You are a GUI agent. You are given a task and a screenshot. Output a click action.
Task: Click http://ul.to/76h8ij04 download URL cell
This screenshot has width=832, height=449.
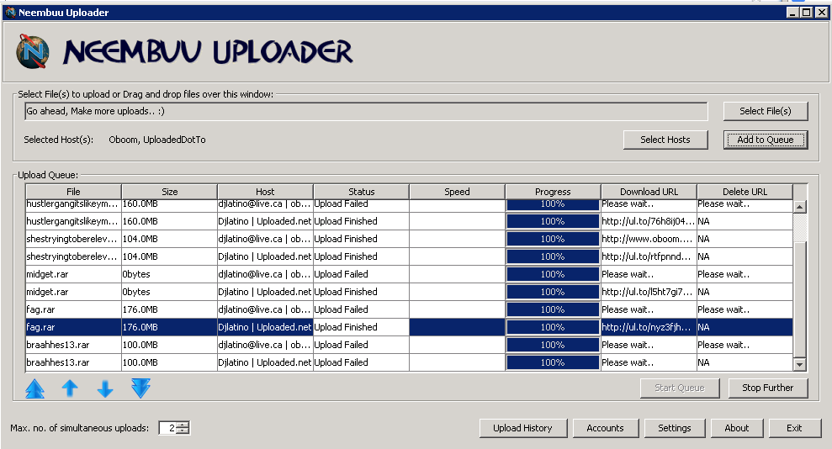coord(649,222)
